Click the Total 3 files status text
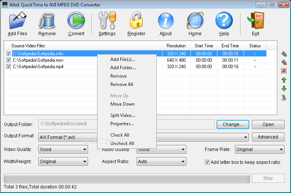The image size is (291, 193). tap(40, 187)
